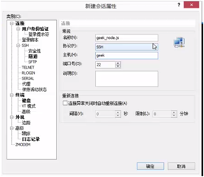Select 高级 under 终端
The image size is (204, 177).
[26, 112]
